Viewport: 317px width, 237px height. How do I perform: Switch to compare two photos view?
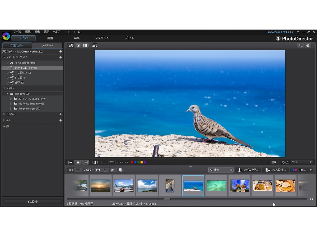click(78, 162)
